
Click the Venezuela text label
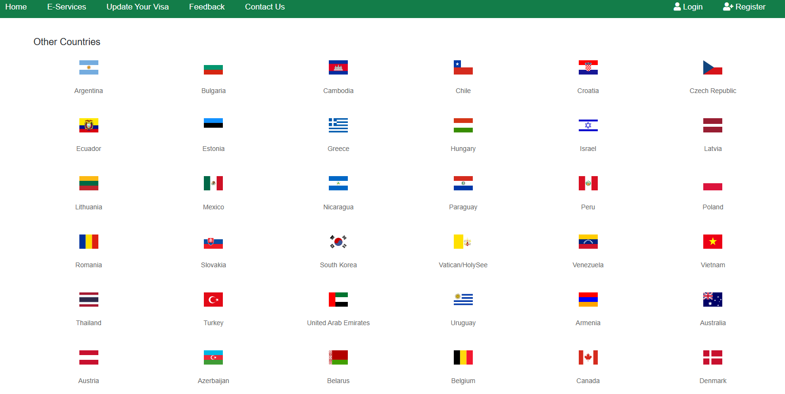pos(588,265)
